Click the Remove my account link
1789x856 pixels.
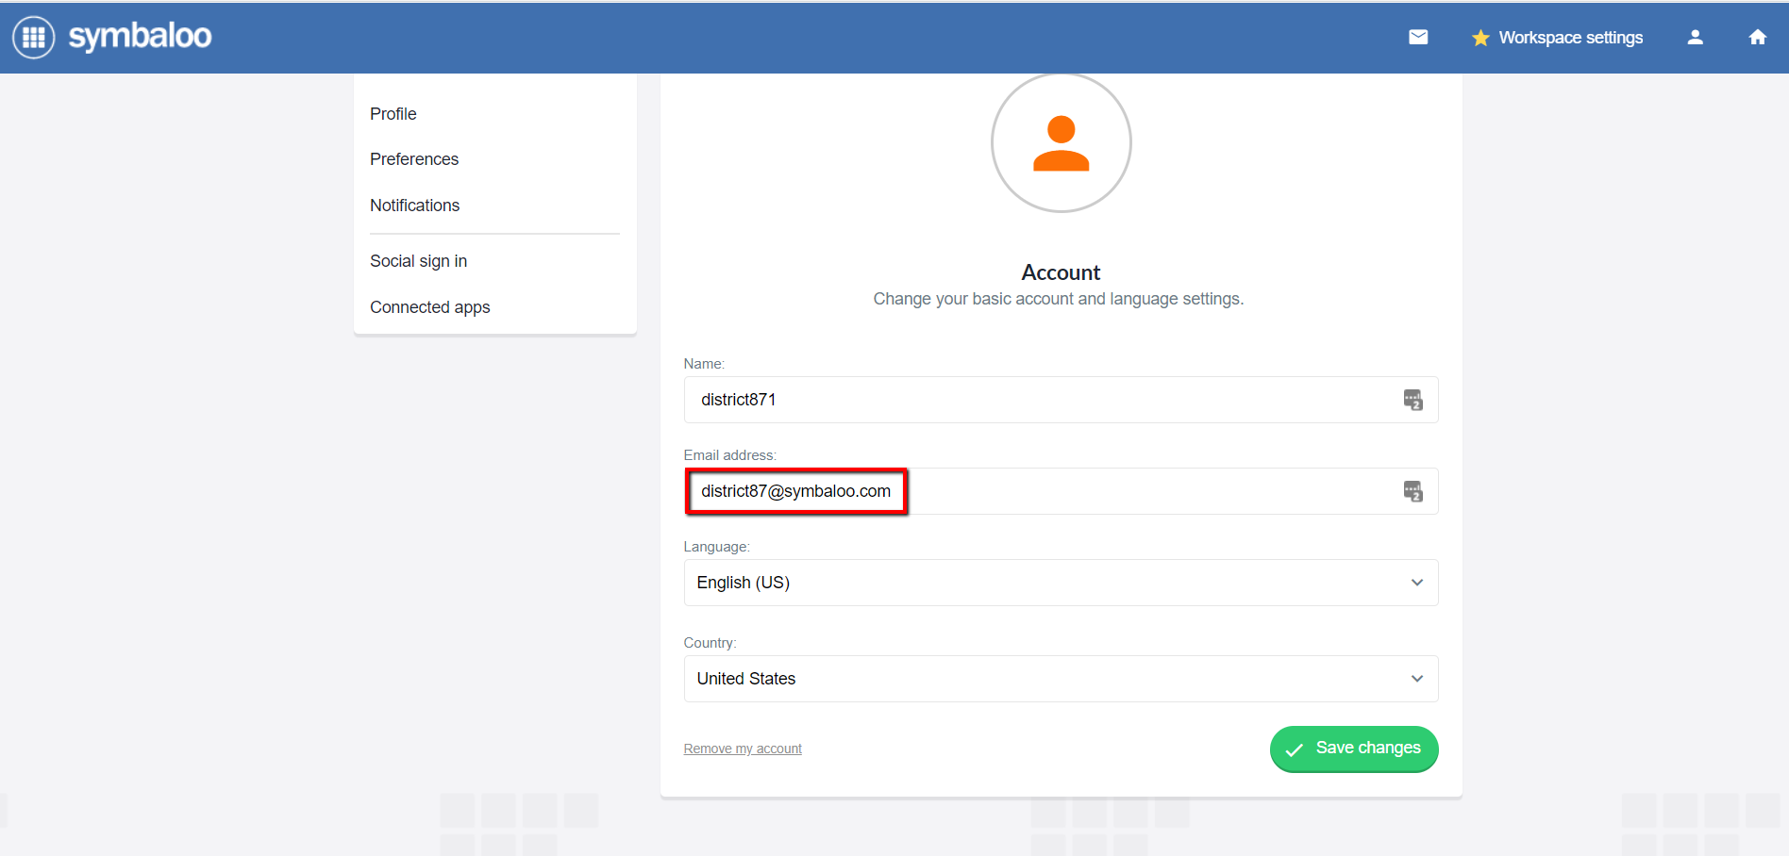[x=743, y=749]
